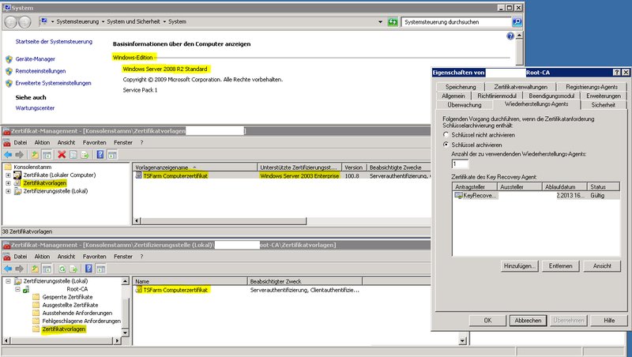
Task: Click scroll-down arrow in lower tree pane
Action: pos(125,333)
